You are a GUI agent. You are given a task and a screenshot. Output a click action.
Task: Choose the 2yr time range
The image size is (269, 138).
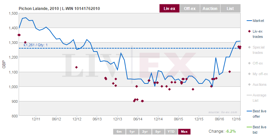pyautogui.click(x=145, y=131)
